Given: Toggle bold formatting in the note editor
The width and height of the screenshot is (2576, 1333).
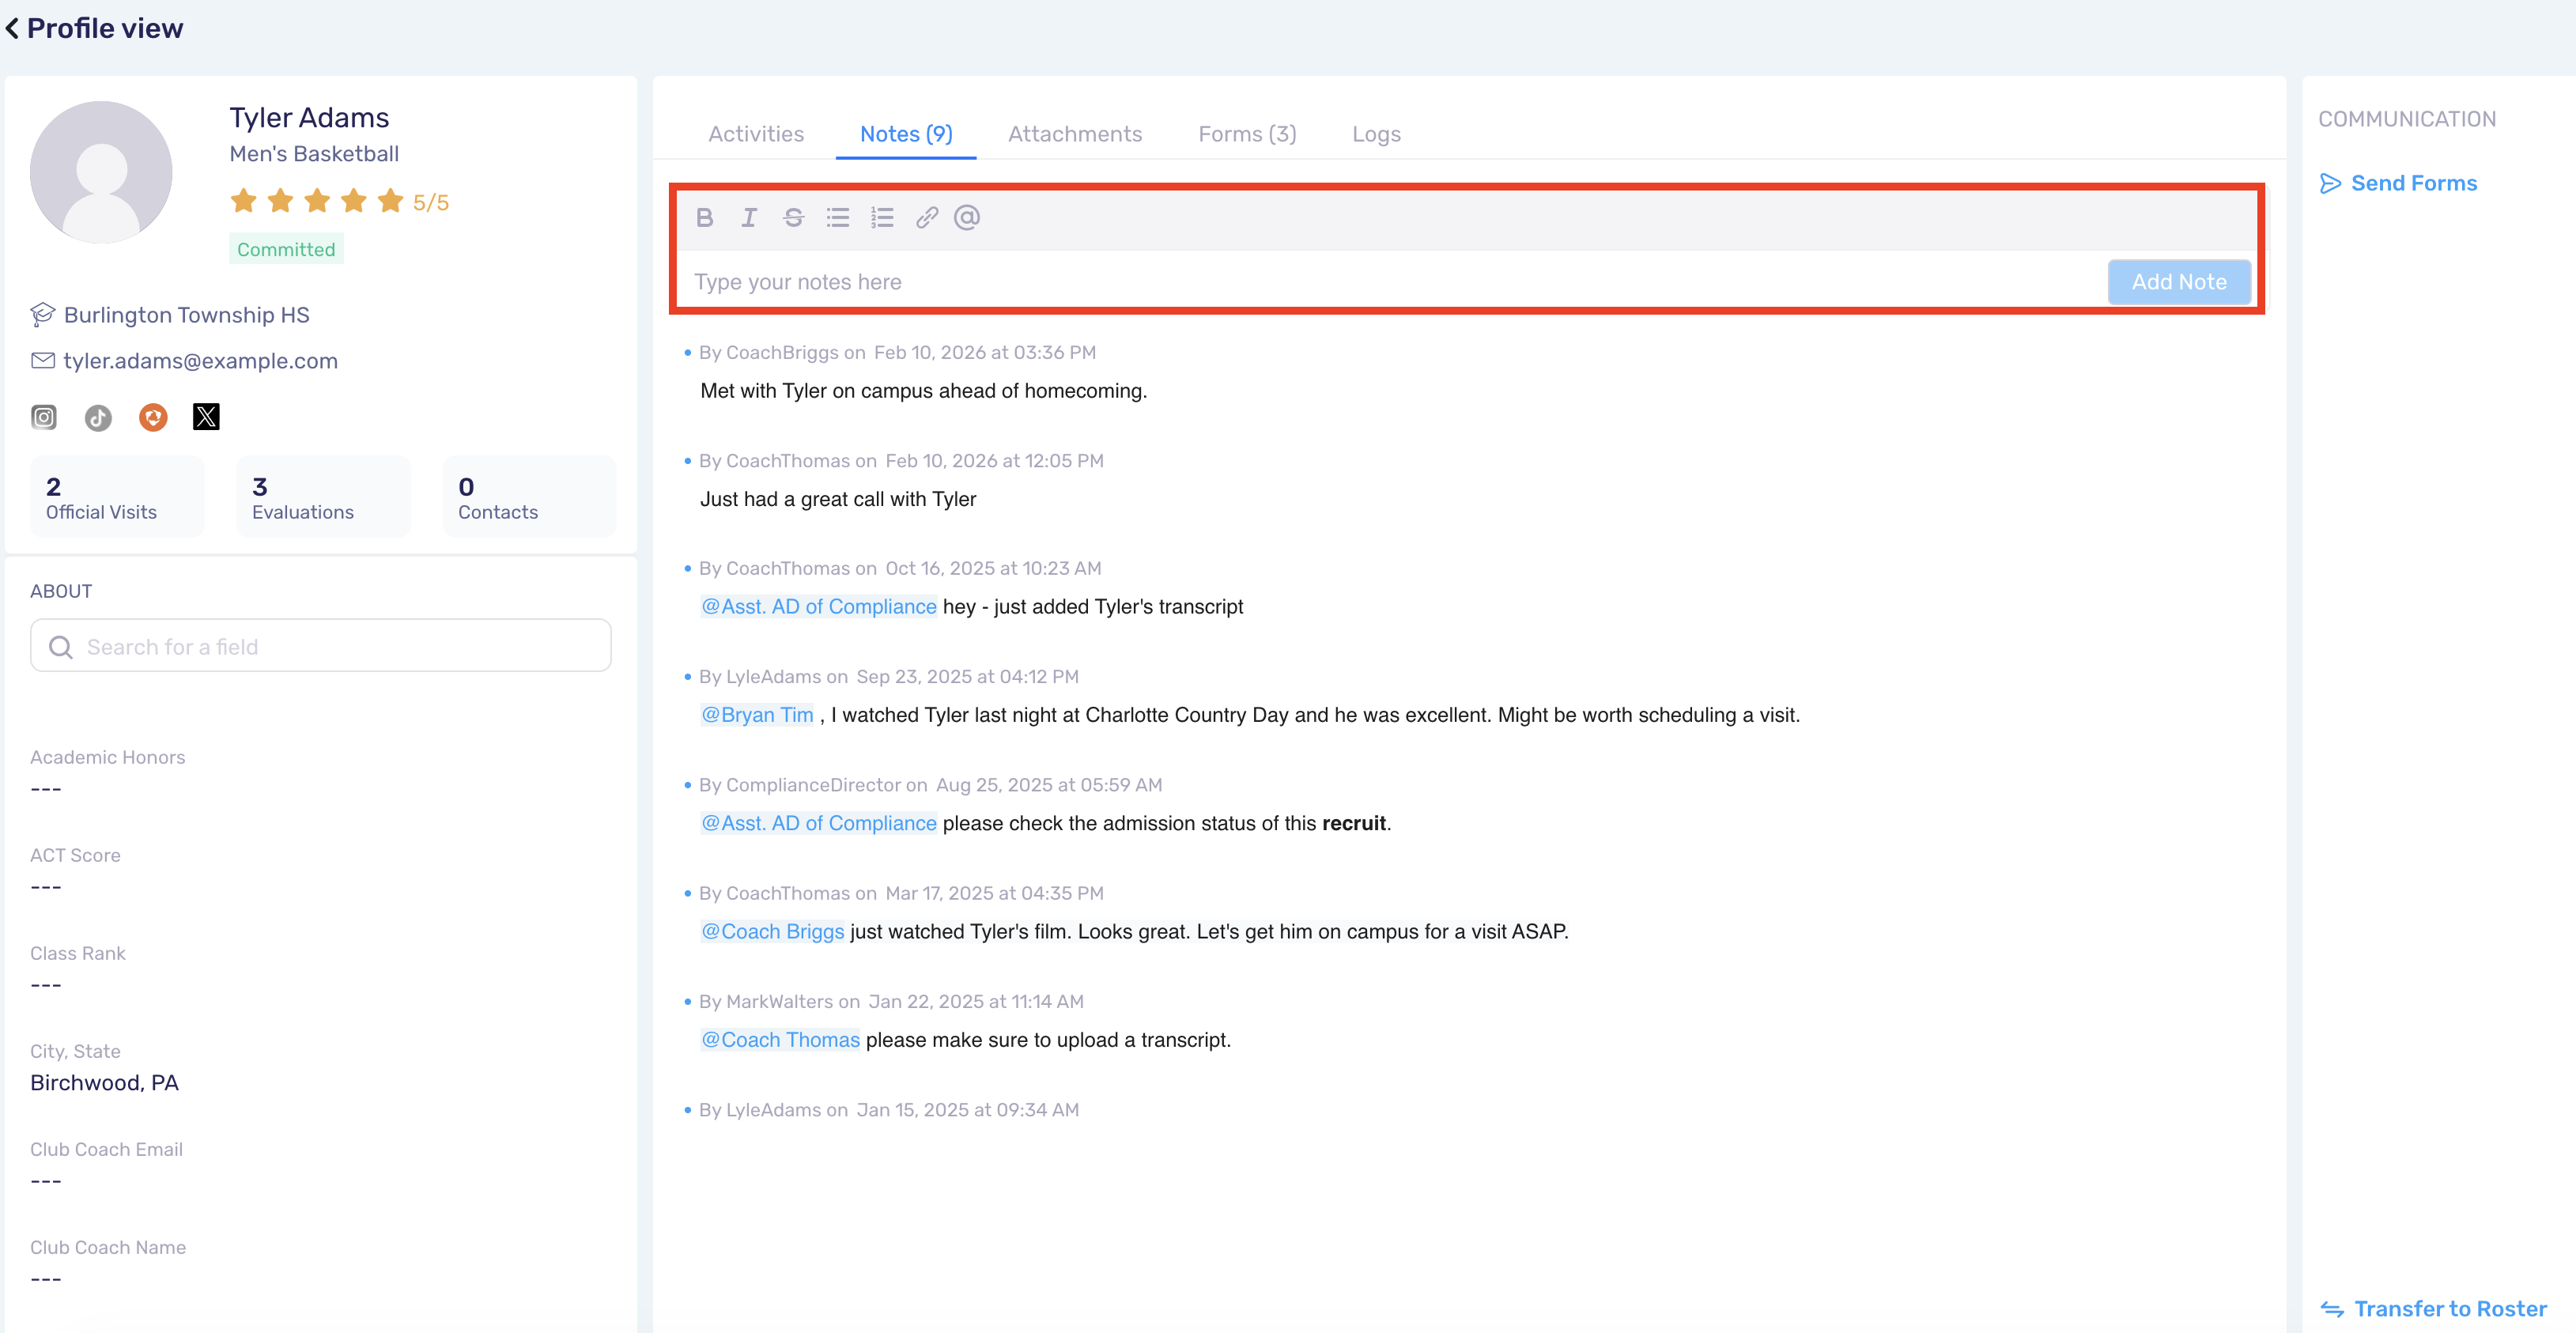Looking at the screenshot, I should 705,217.
